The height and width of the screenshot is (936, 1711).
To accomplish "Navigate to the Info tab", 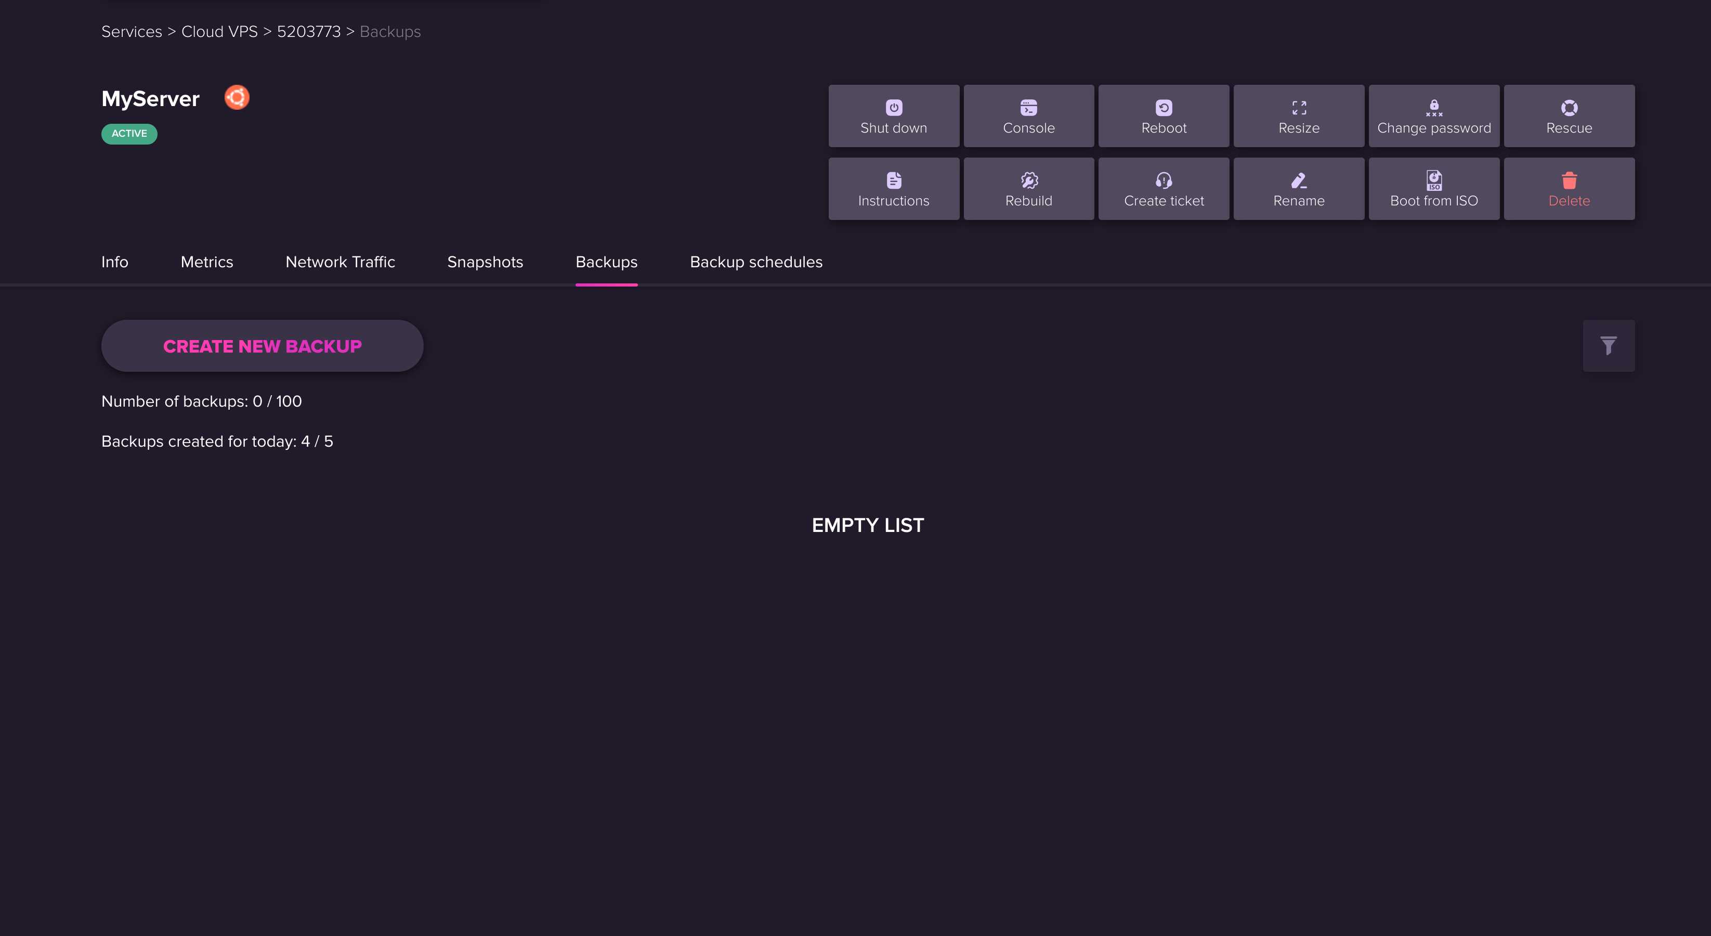I will coord(114,262).
